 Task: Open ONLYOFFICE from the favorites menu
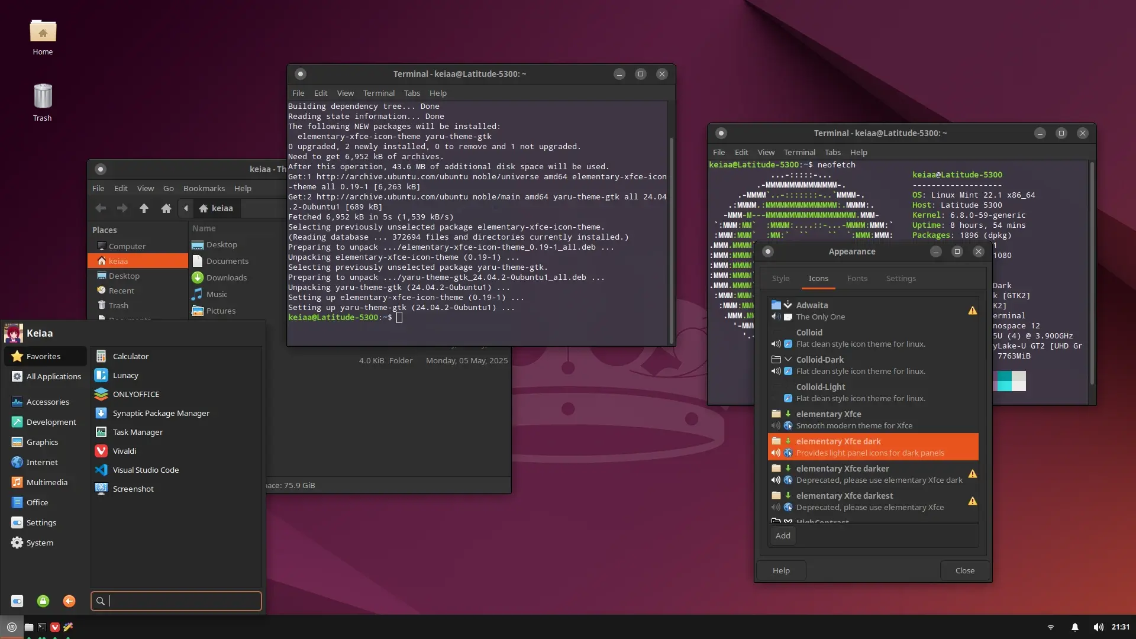coord(135,394)
